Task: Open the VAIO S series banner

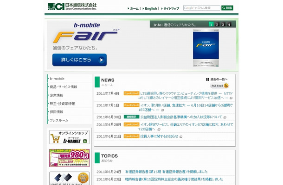Action: (69, 179)
